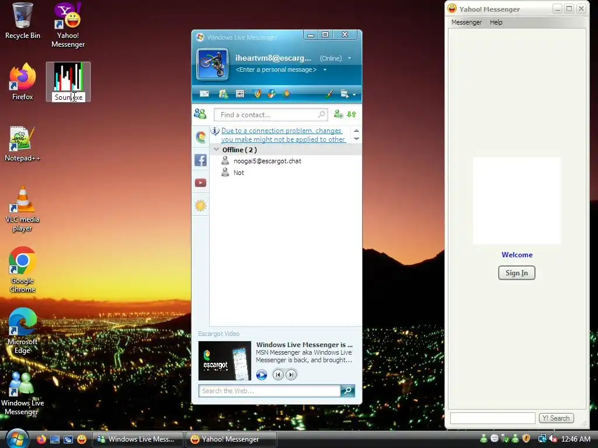
Task: Launch Yahoo! Messenger from quick launch smiley icon
Action: point(82,439)
